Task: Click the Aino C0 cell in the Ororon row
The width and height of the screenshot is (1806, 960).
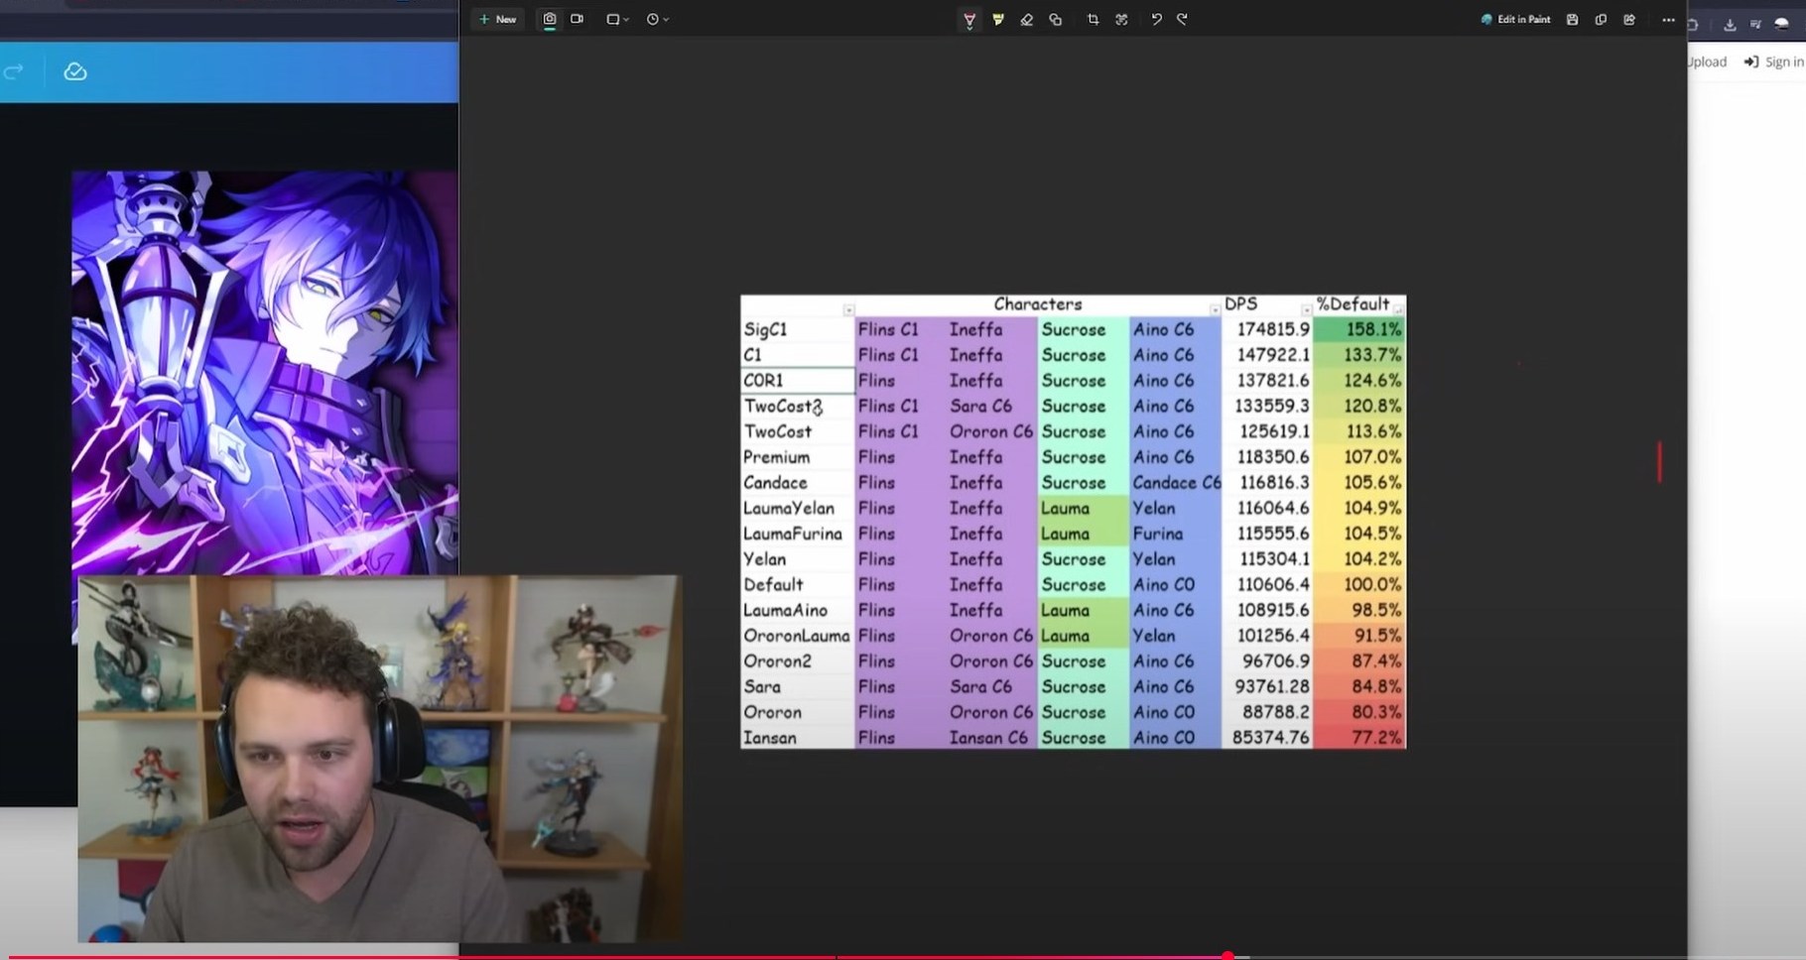Action: click(1176, 712)
